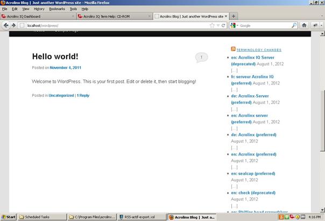Switch to Acrolinx IQ Term Help: CD-ROM tab
The image size is (325, 221).
click(x=115, y=16)
